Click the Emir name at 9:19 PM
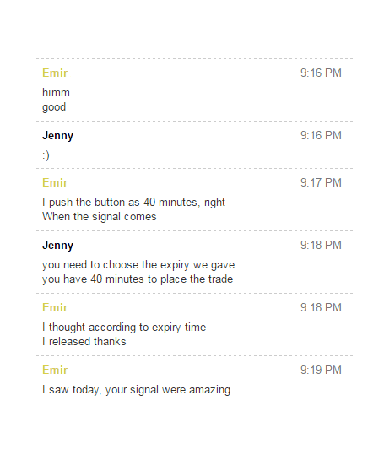The image size is (384, 471). pos(55,370)
